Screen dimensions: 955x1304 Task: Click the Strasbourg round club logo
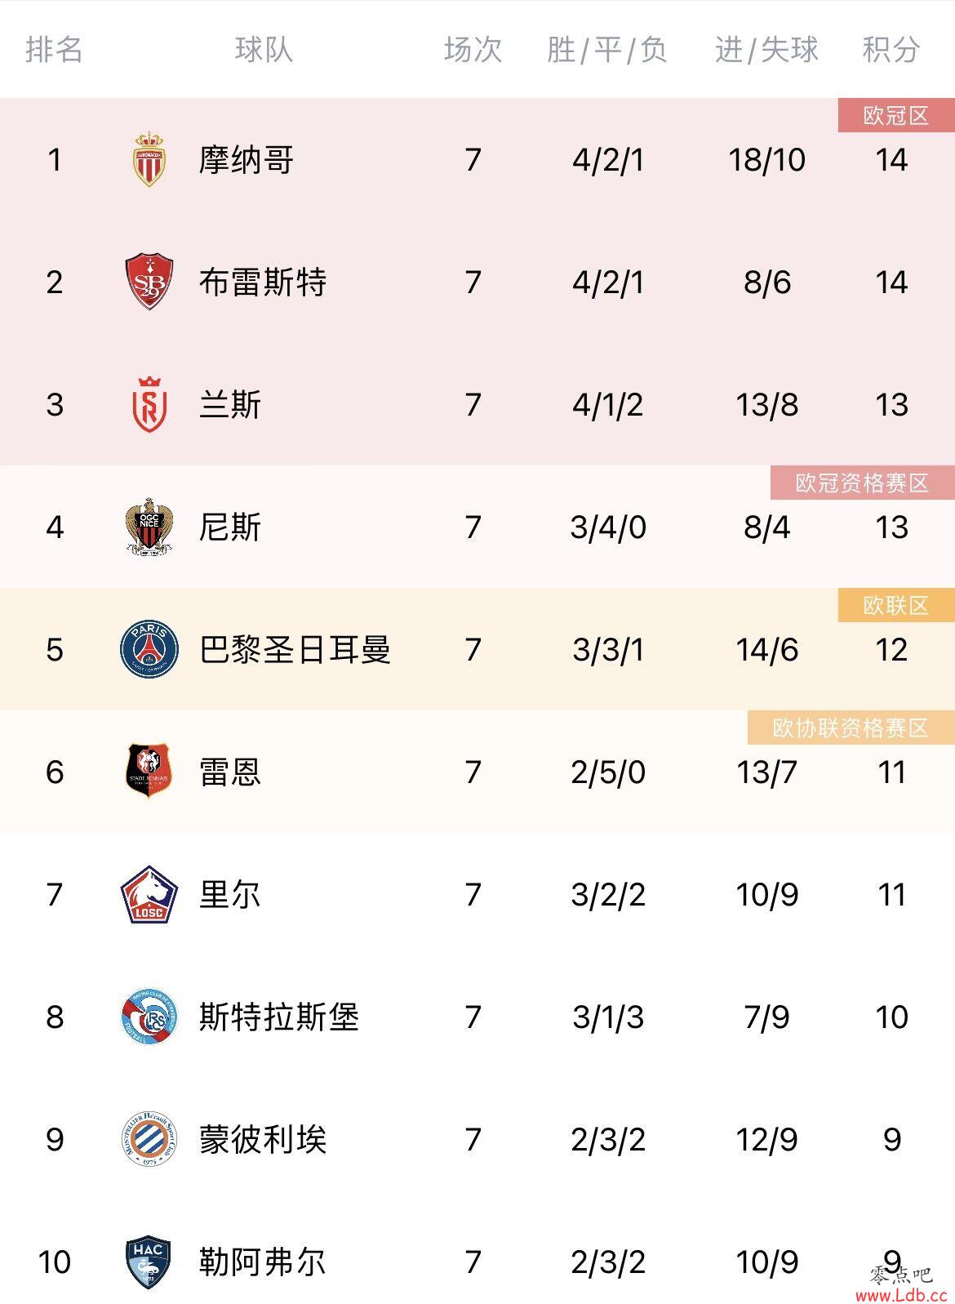point(149,1017)
